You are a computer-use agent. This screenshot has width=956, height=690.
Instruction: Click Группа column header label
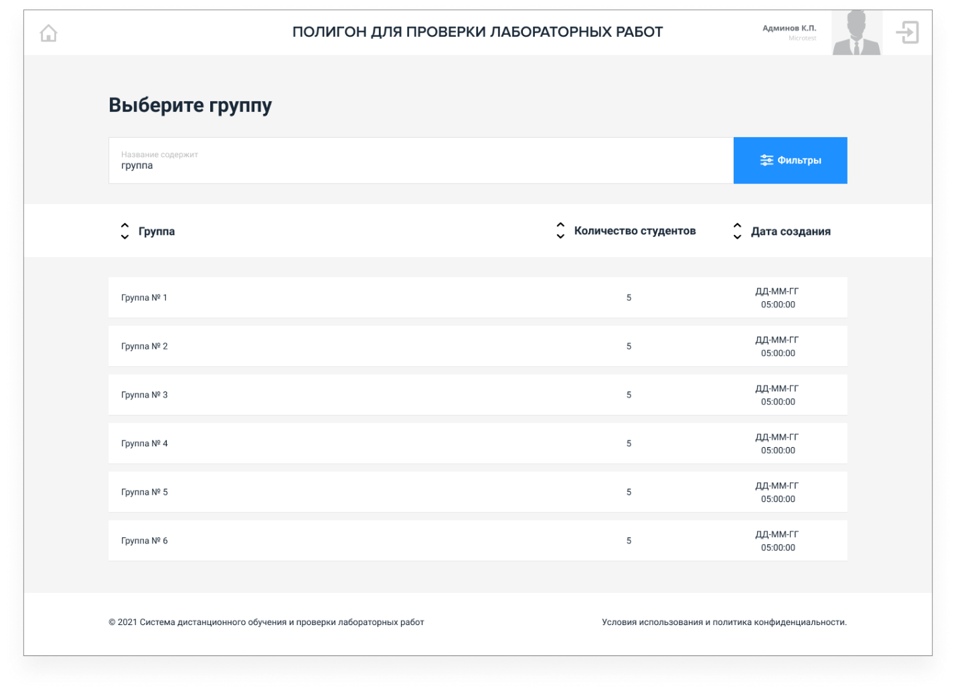[157, 232]
